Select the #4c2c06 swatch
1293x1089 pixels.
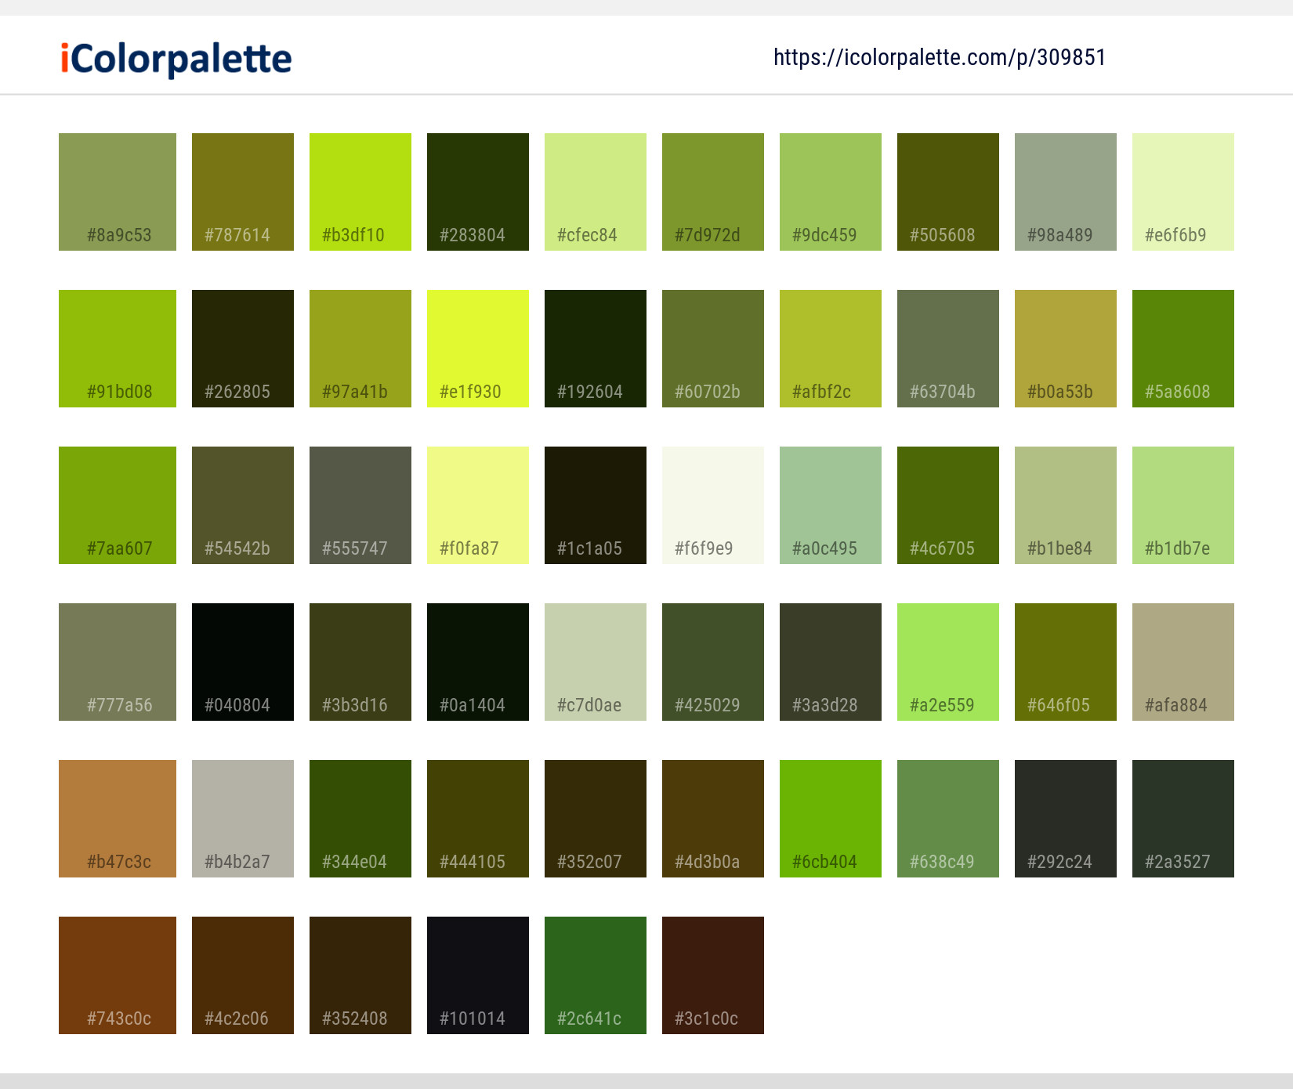[x=243, y=975]
